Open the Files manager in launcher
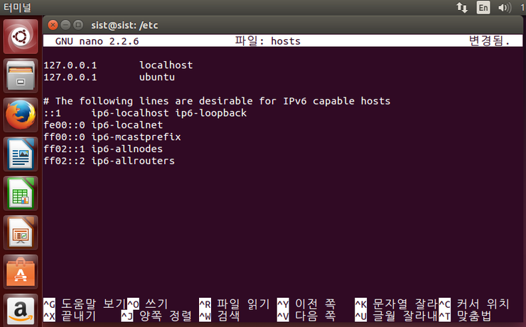 21,75
